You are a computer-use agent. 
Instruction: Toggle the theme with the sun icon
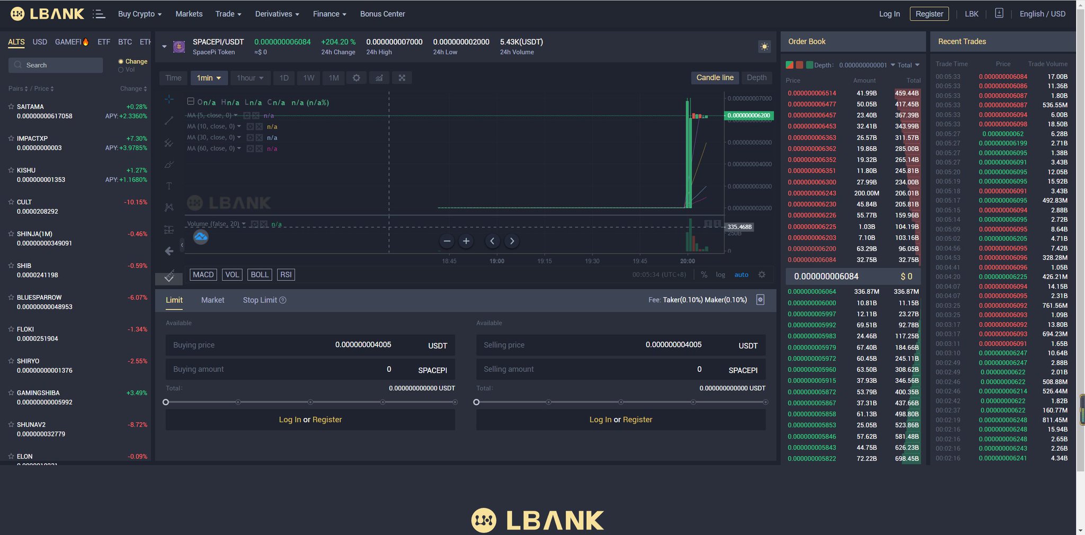tap(764, 47)
